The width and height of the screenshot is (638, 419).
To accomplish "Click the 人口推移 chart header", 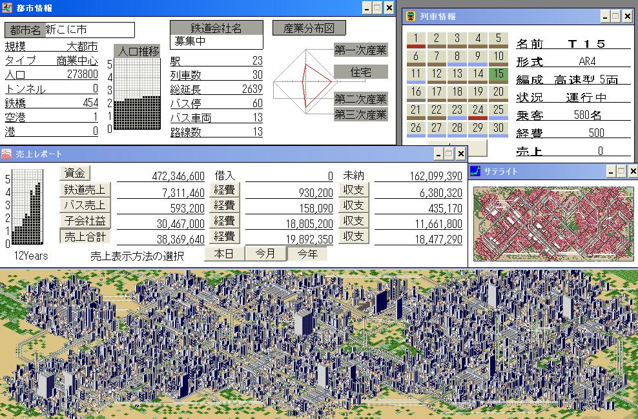I will coord(137,51).
